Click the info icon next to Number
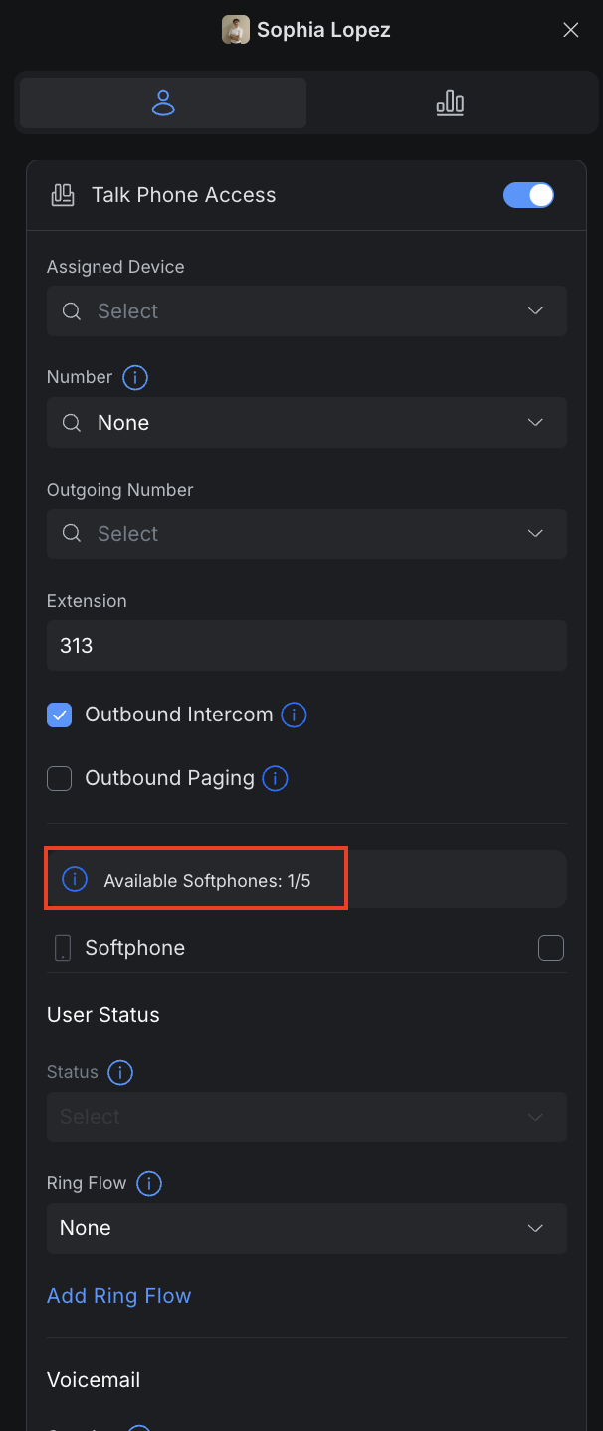The height and width of the screenshot is (1431, 603). point(134,377)
